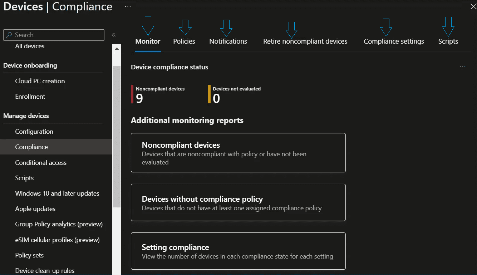Click the search magnifier icon in the sidebar
This screenshot has height=275, width=477.
tap(9, 35)
